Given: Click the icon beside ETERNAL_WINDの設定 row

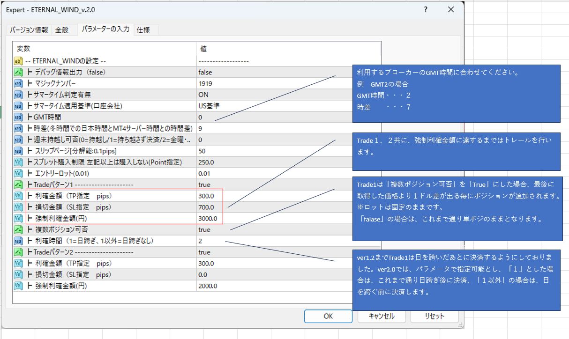Looking at the screenshot, I should coord(18,61).
